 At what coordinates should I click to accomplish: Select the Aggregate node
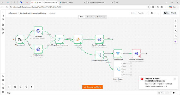click(78, 39)
